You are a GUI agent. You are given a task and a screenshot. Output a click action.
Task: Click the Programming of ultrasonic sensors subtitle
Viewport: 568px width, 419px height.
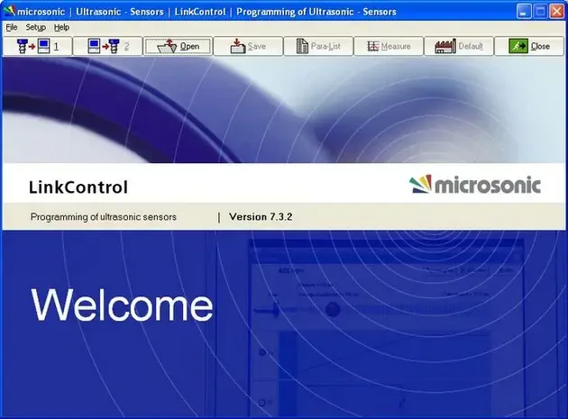click(x=104, y=217)
